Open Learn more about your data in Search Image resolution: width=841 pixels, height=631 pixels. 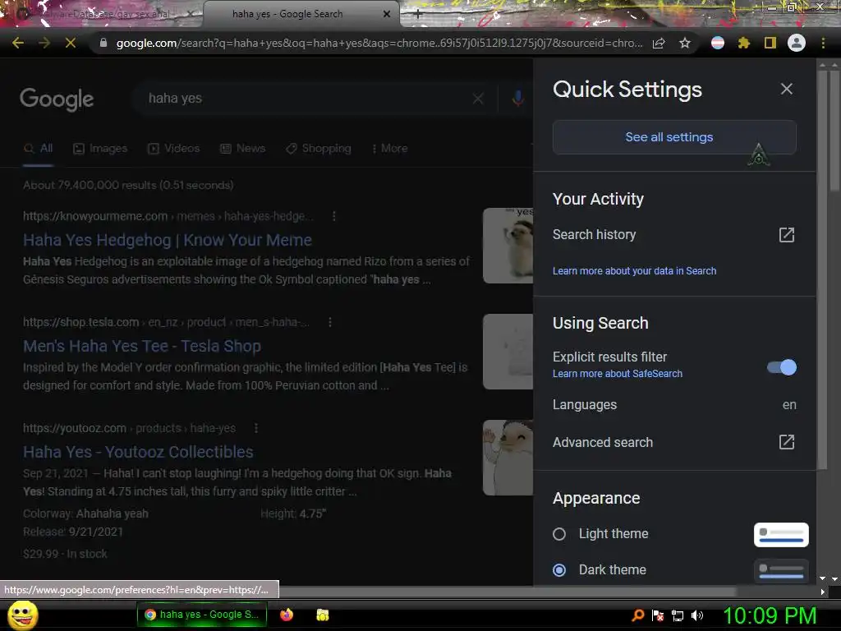click(634, 271)
